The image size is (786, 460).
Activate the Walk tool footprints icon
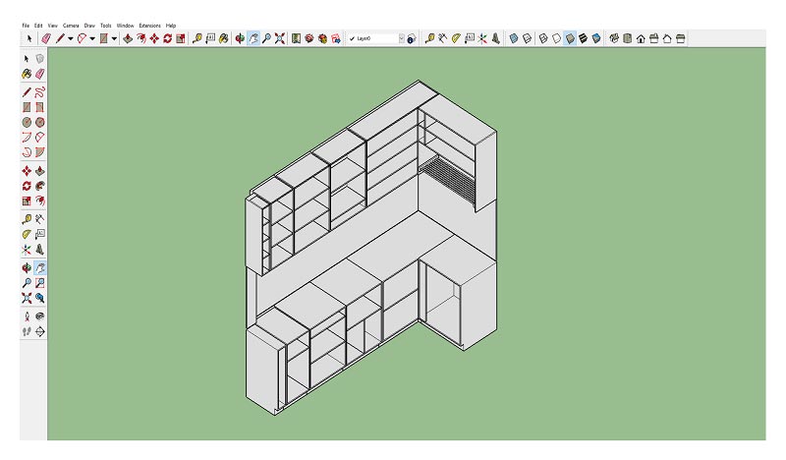[27, 331]
